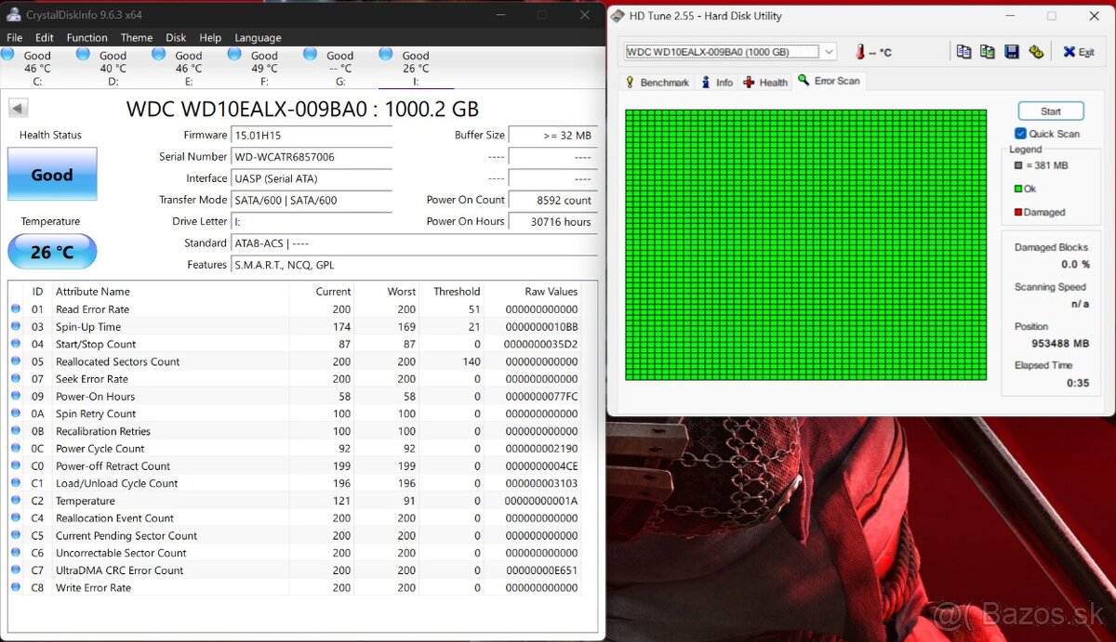
Task: Open the Language menu
Action: pyautogui.click(x=259, y=38)
